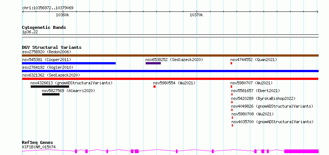This screenshot has height=155, width=329.
Task: Click the nsv5827569 (Almarri2020) label
Action: tap(68, 91)
